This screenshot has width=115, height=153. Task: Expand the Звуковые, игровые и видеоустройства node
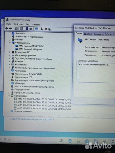9,58
